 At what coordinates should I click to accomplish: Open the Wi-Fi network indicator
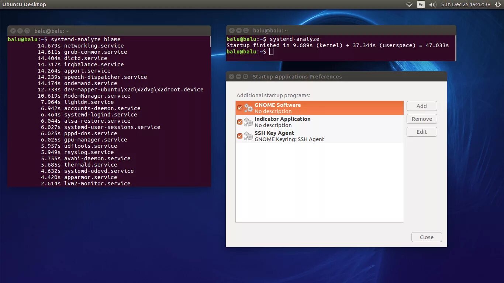pos(409,4)
